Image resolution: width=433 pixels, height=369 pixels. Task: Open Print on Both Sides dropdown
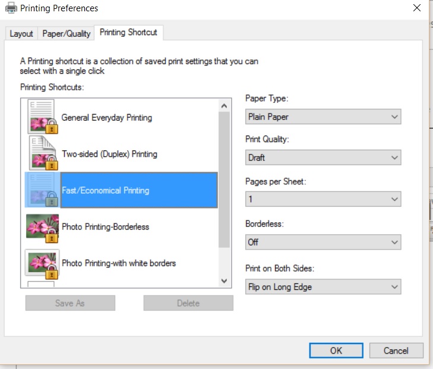point(323,286)
